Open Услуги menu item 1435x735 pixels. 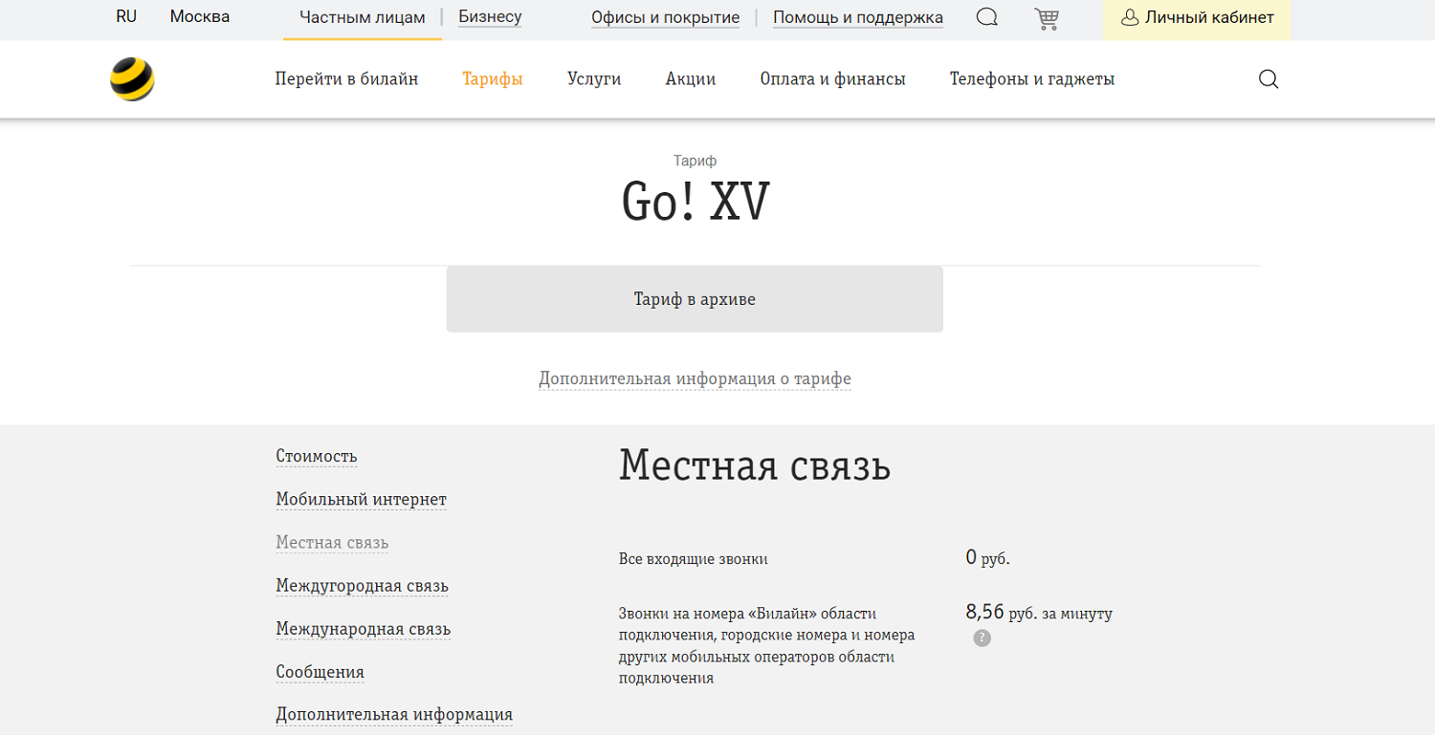594,79
